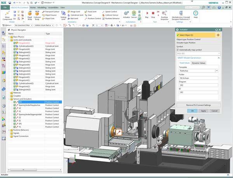The height and width of the screenshot is (178, 233).
Task: Click the Move Component tool
Action: (7, 16)
